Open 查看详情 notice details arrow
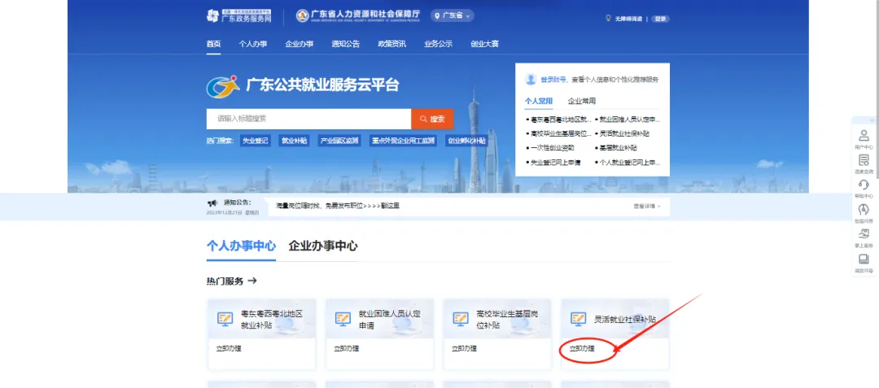 (x=647, y=207)
